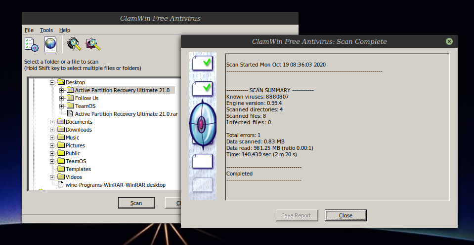Expand Active Partition Recovery Ultimate 21.0 folder
474x245 pixels.
click(x=61, y=90)
